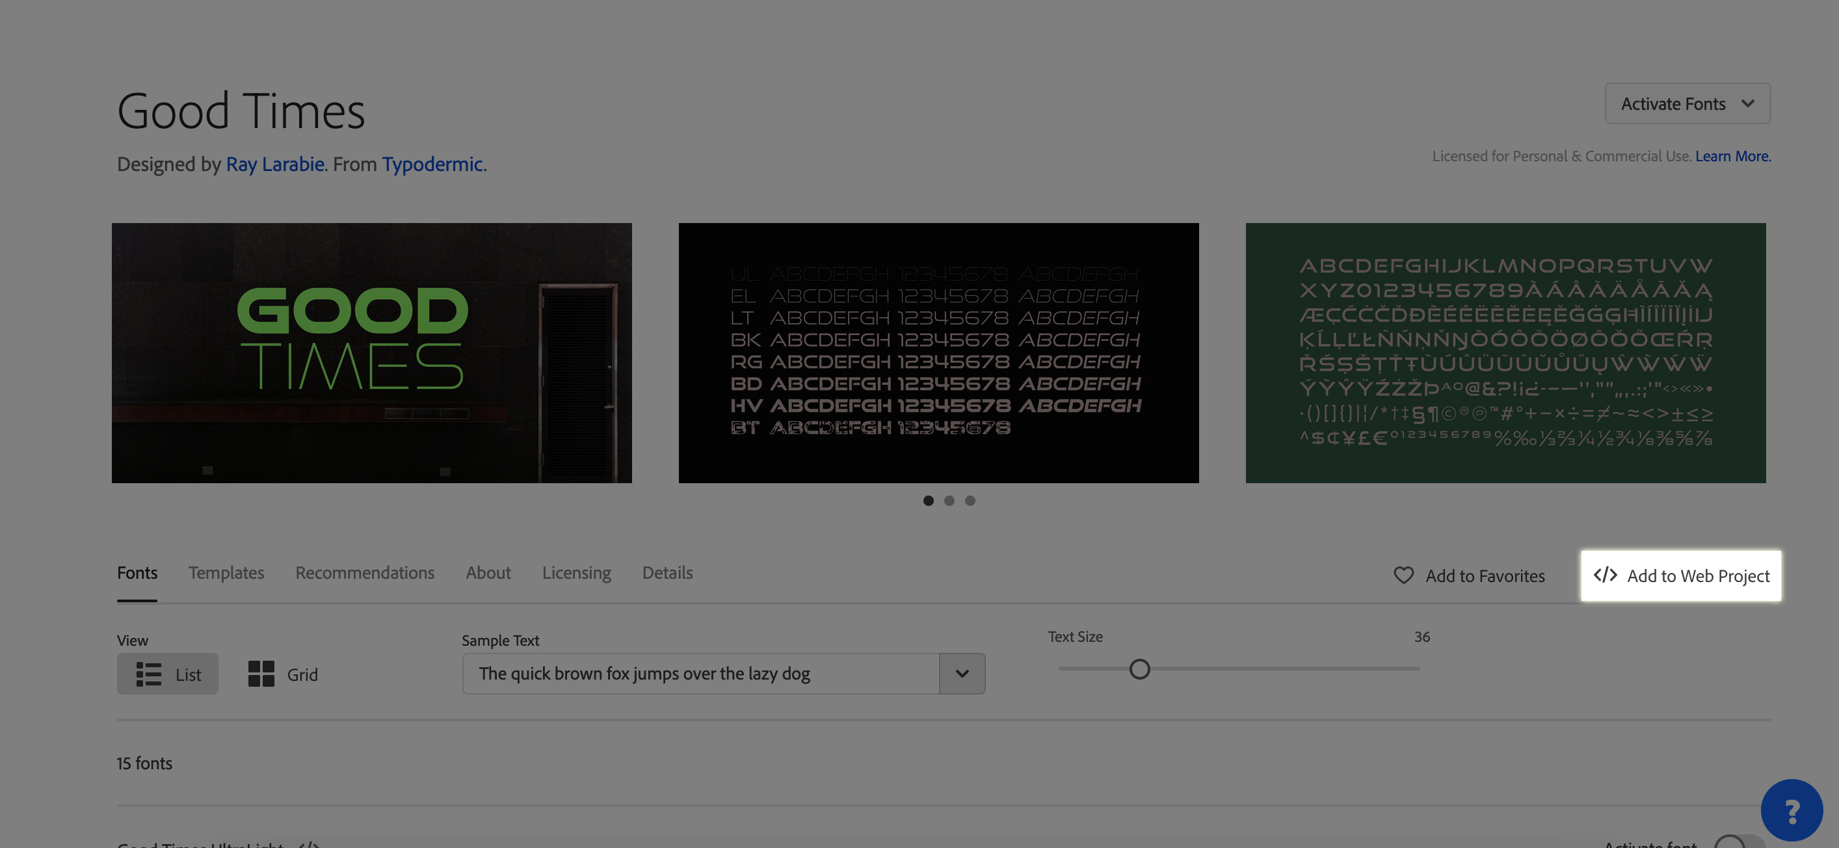
Task: Open the Sample Text dropdown
Action: [x=962, y=673]
